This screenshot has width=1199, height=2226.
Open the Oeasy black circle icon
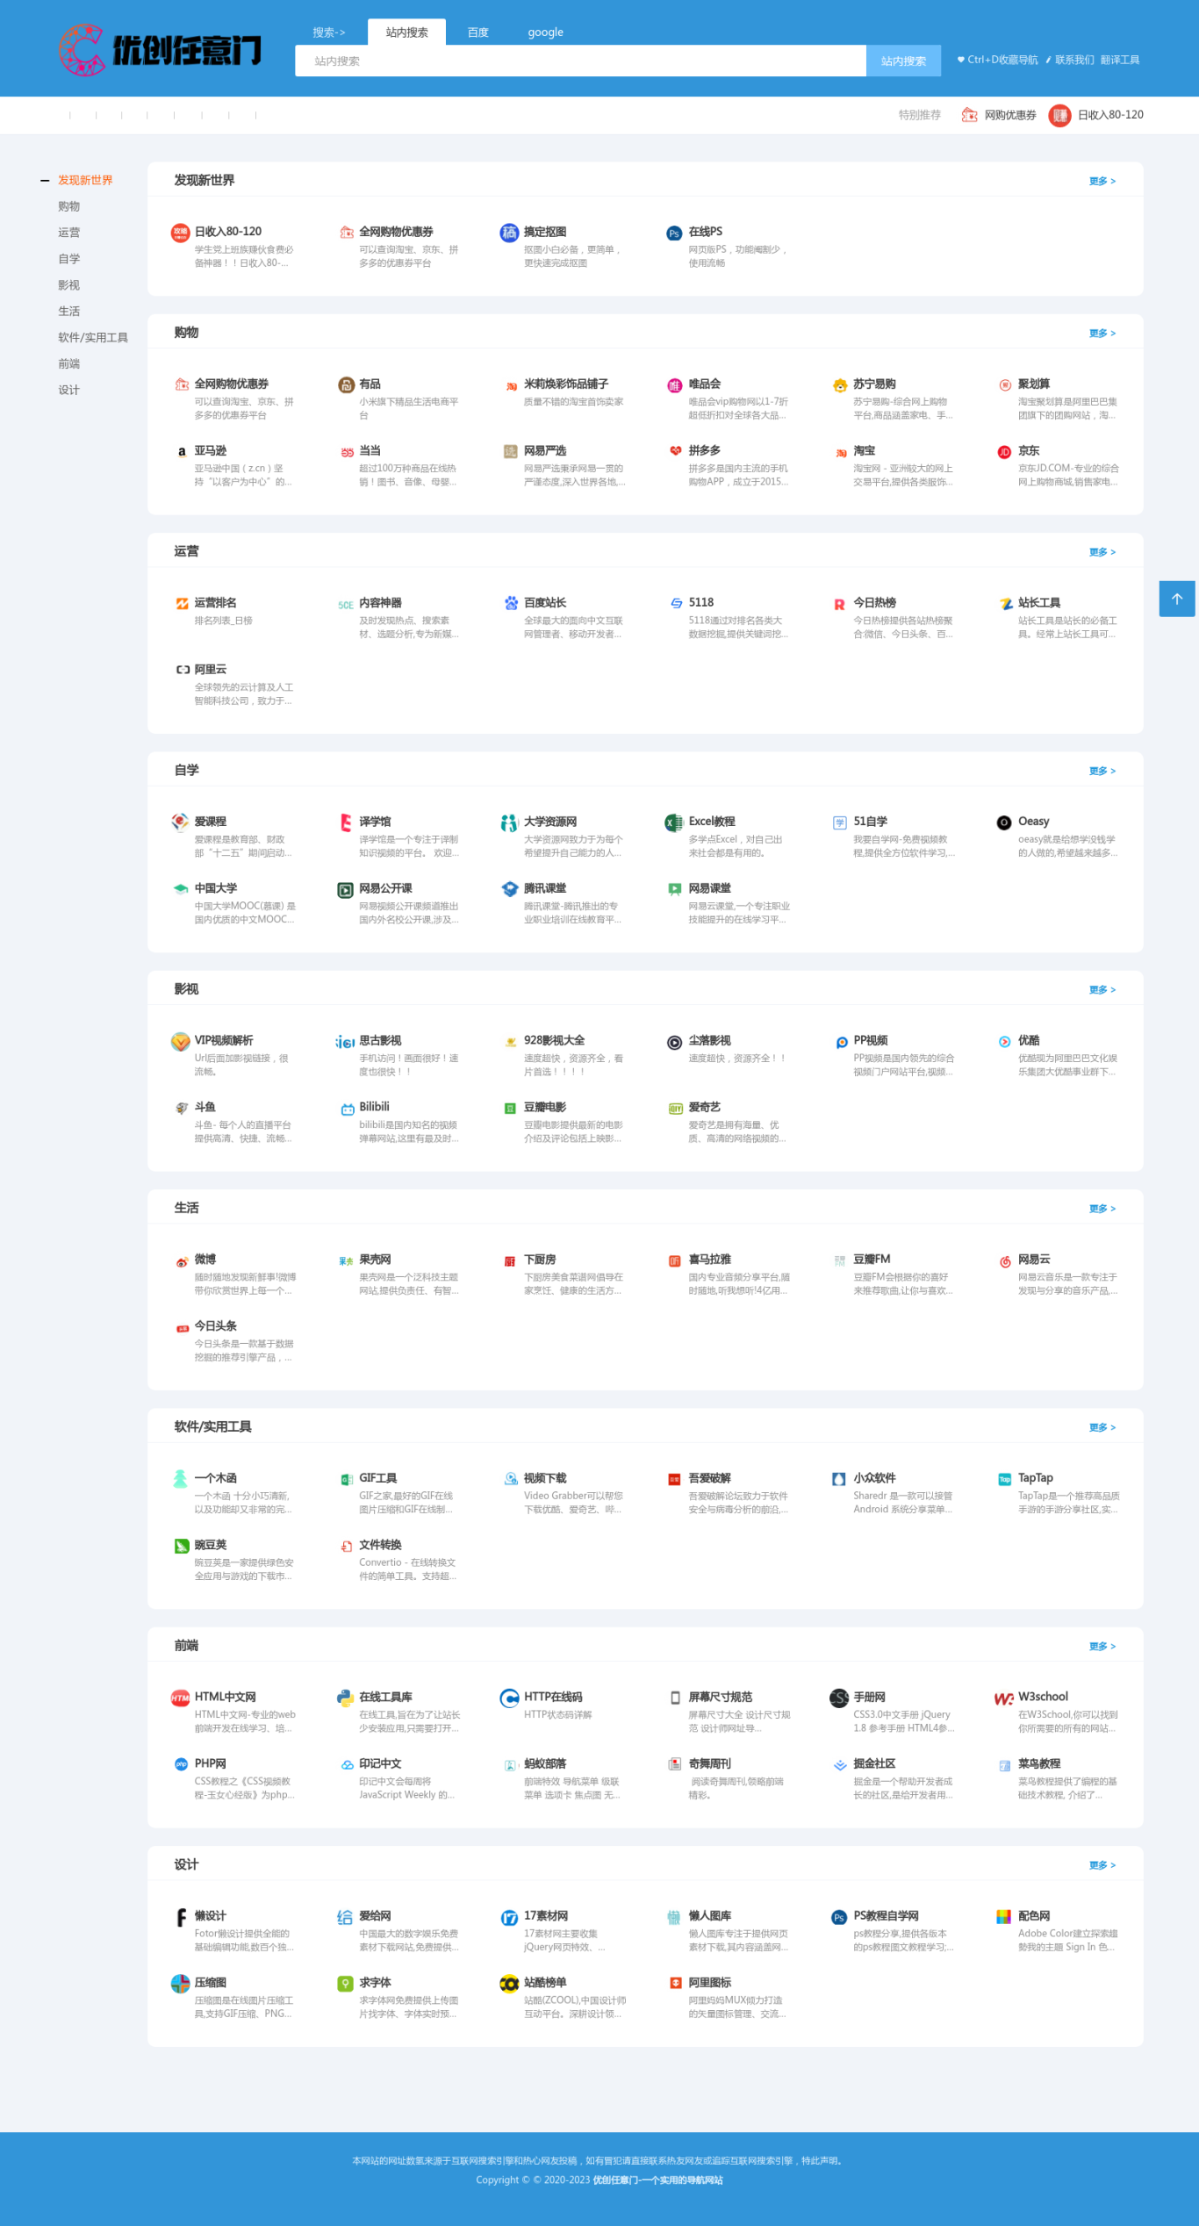(1004, 822)
